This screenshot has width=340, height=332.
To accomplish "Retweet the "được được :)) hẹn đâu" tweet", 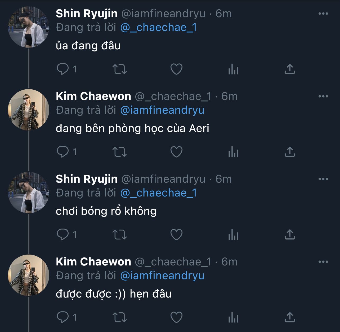I will click(x=120, y=317).
